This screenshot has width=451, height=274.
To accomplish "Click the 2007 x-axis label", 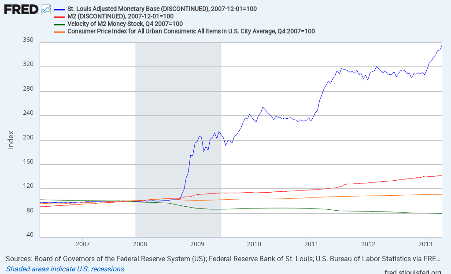I will coord(83,244).
